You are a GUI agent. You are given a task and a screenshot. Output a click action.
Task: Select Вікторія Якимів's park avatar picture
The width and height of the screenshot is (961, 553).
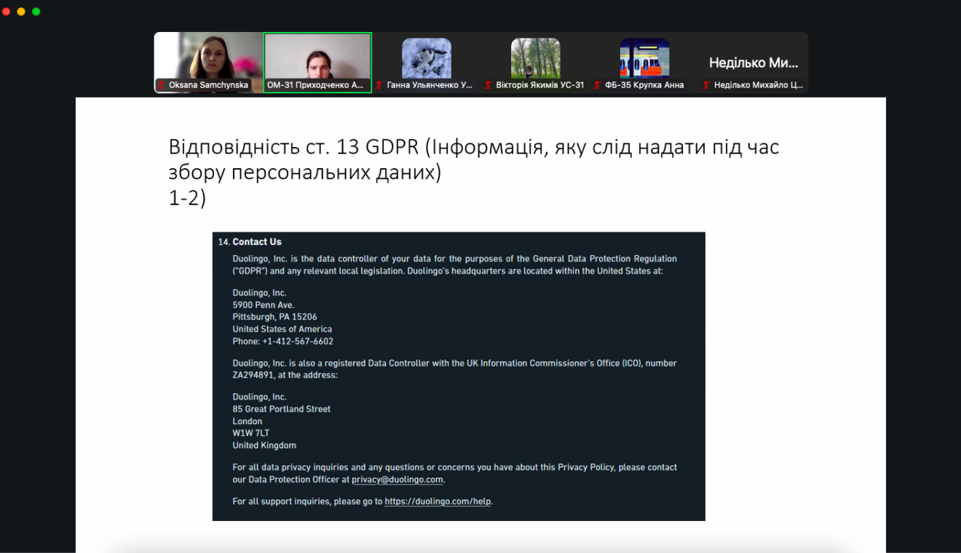click(536, 57)
